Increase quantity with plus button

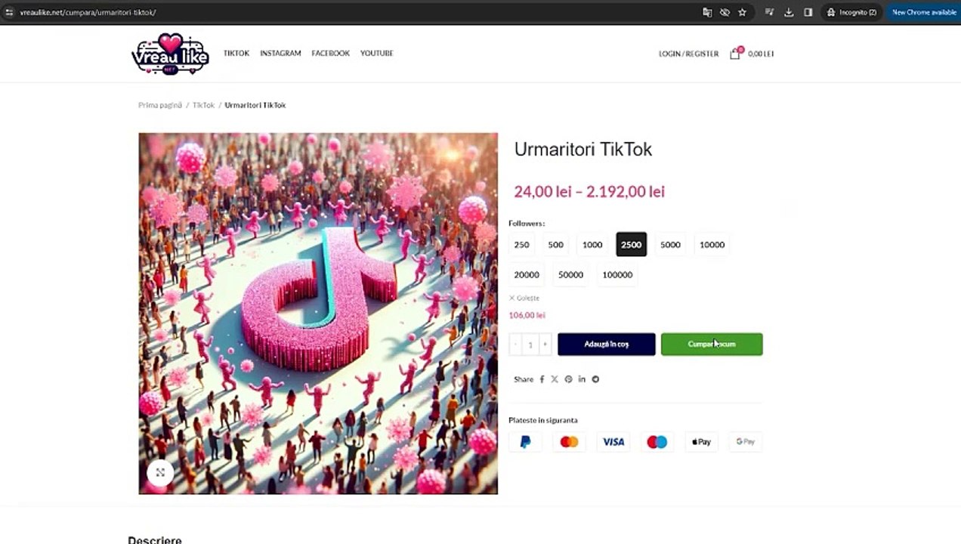pos(545,345)
